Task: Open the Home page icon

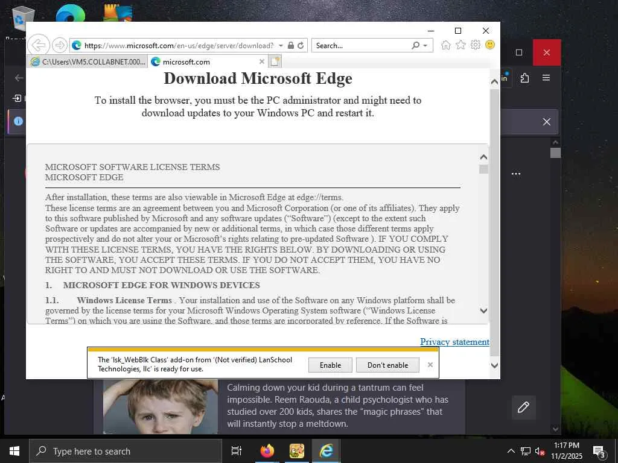Action: tap(446, 45)
